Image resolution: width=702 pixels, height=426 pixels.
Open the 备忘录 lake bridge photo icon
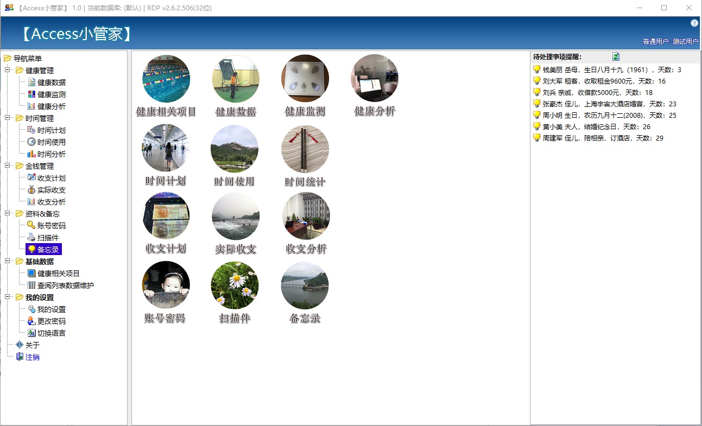point(305,285)
